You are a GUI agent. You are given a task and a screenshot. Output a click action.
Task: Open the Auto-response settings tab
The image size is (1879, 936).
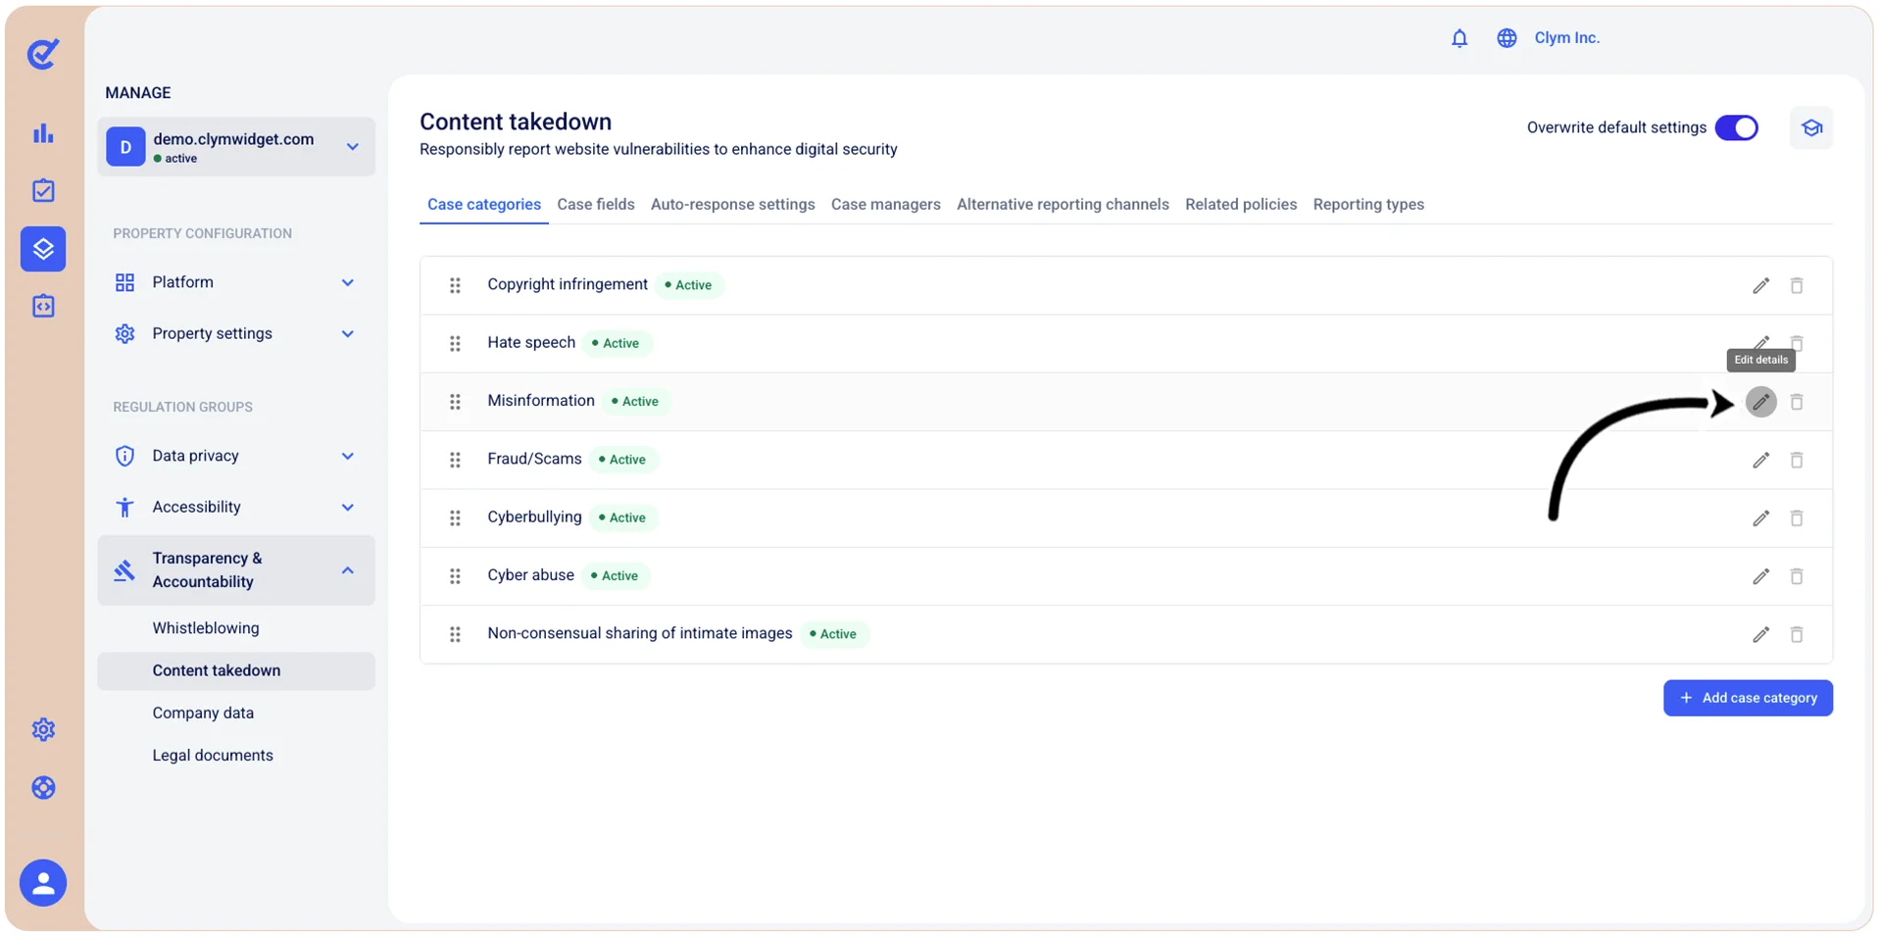[733, 204]
